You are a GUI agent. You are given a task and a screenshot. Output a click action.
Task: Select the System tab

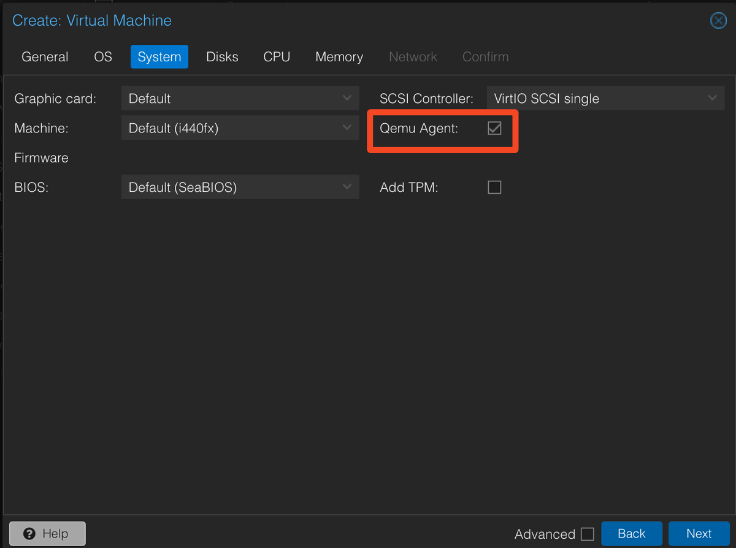coord(159,57)
